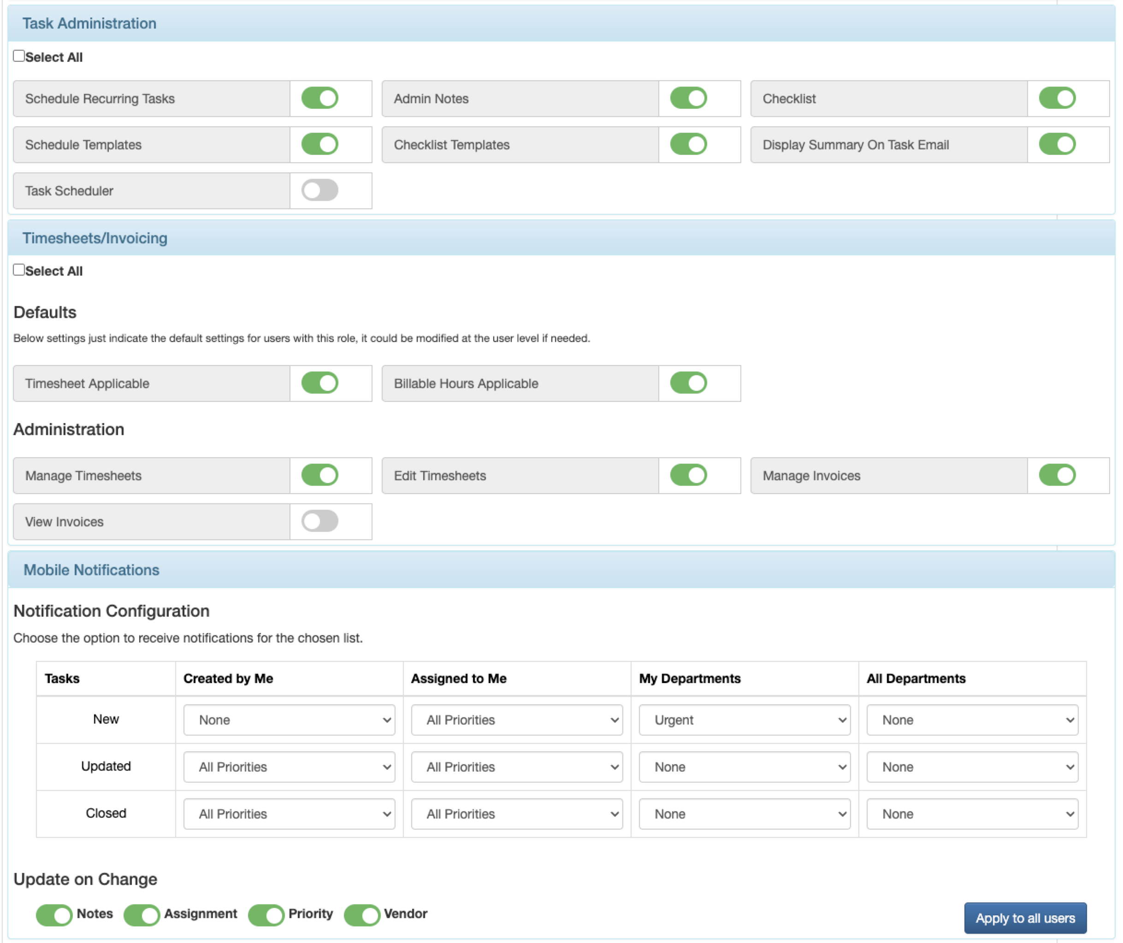Image resolution: width=1123 pixels, height=943 pixels.
Task: Disable the Schedule Recurring Tasks toggle
Action: pos(320,98)
